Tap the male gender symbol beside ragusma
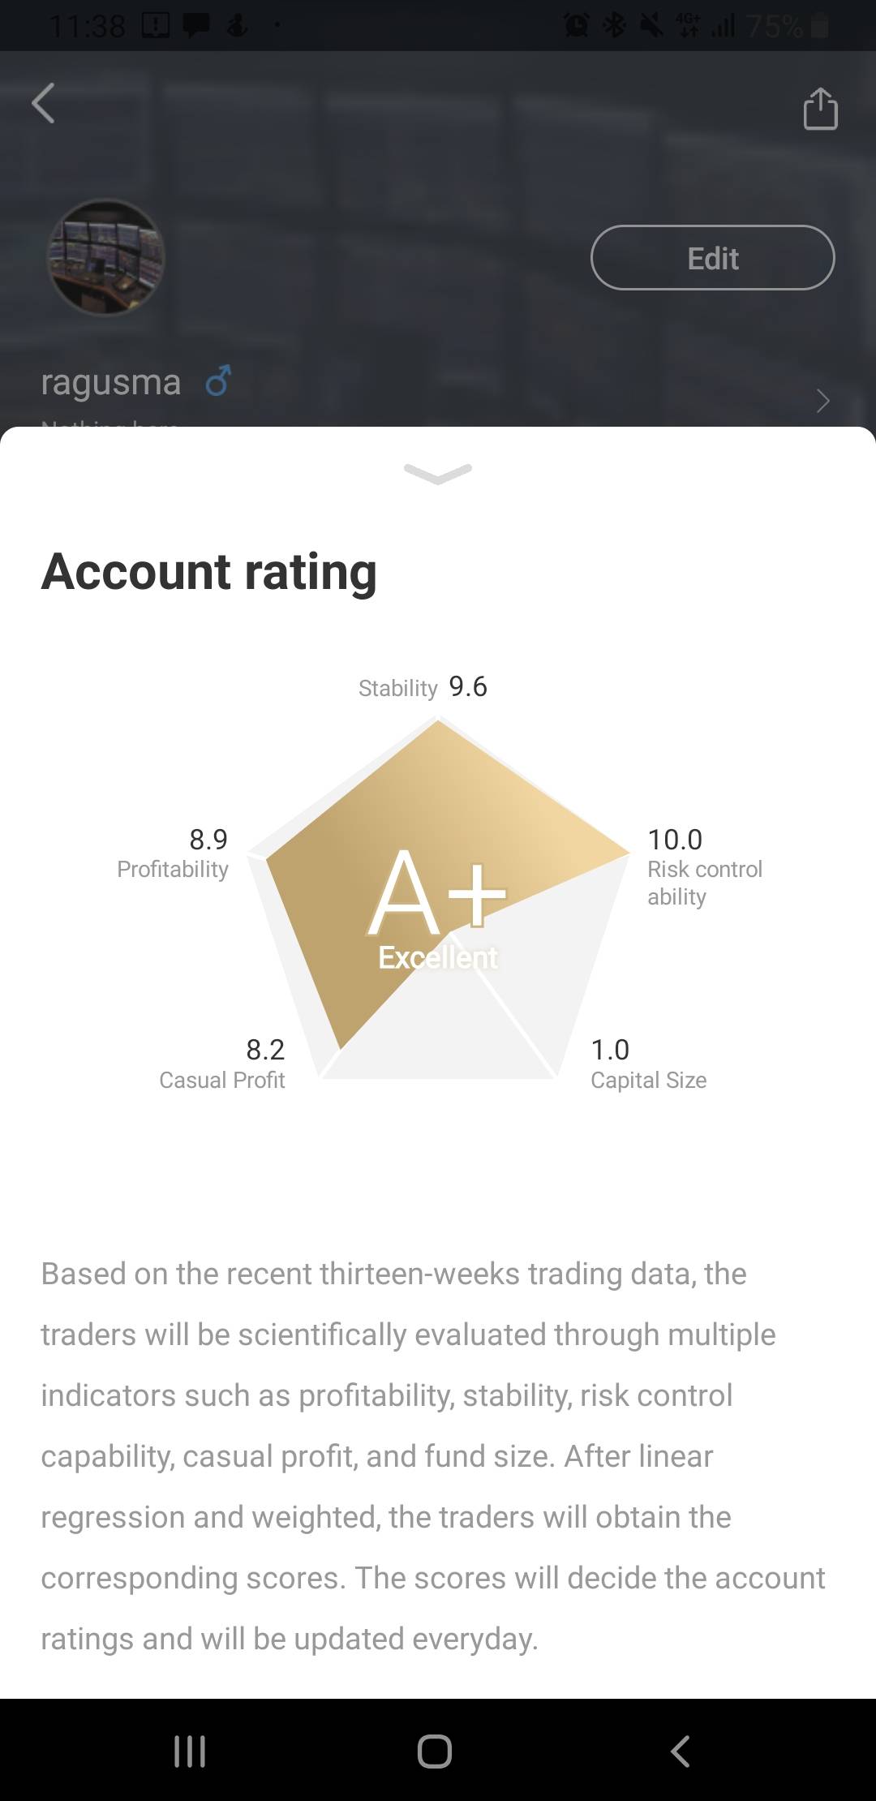The height and width of the screenshot is (1801, 876). (x=218, y=380)
